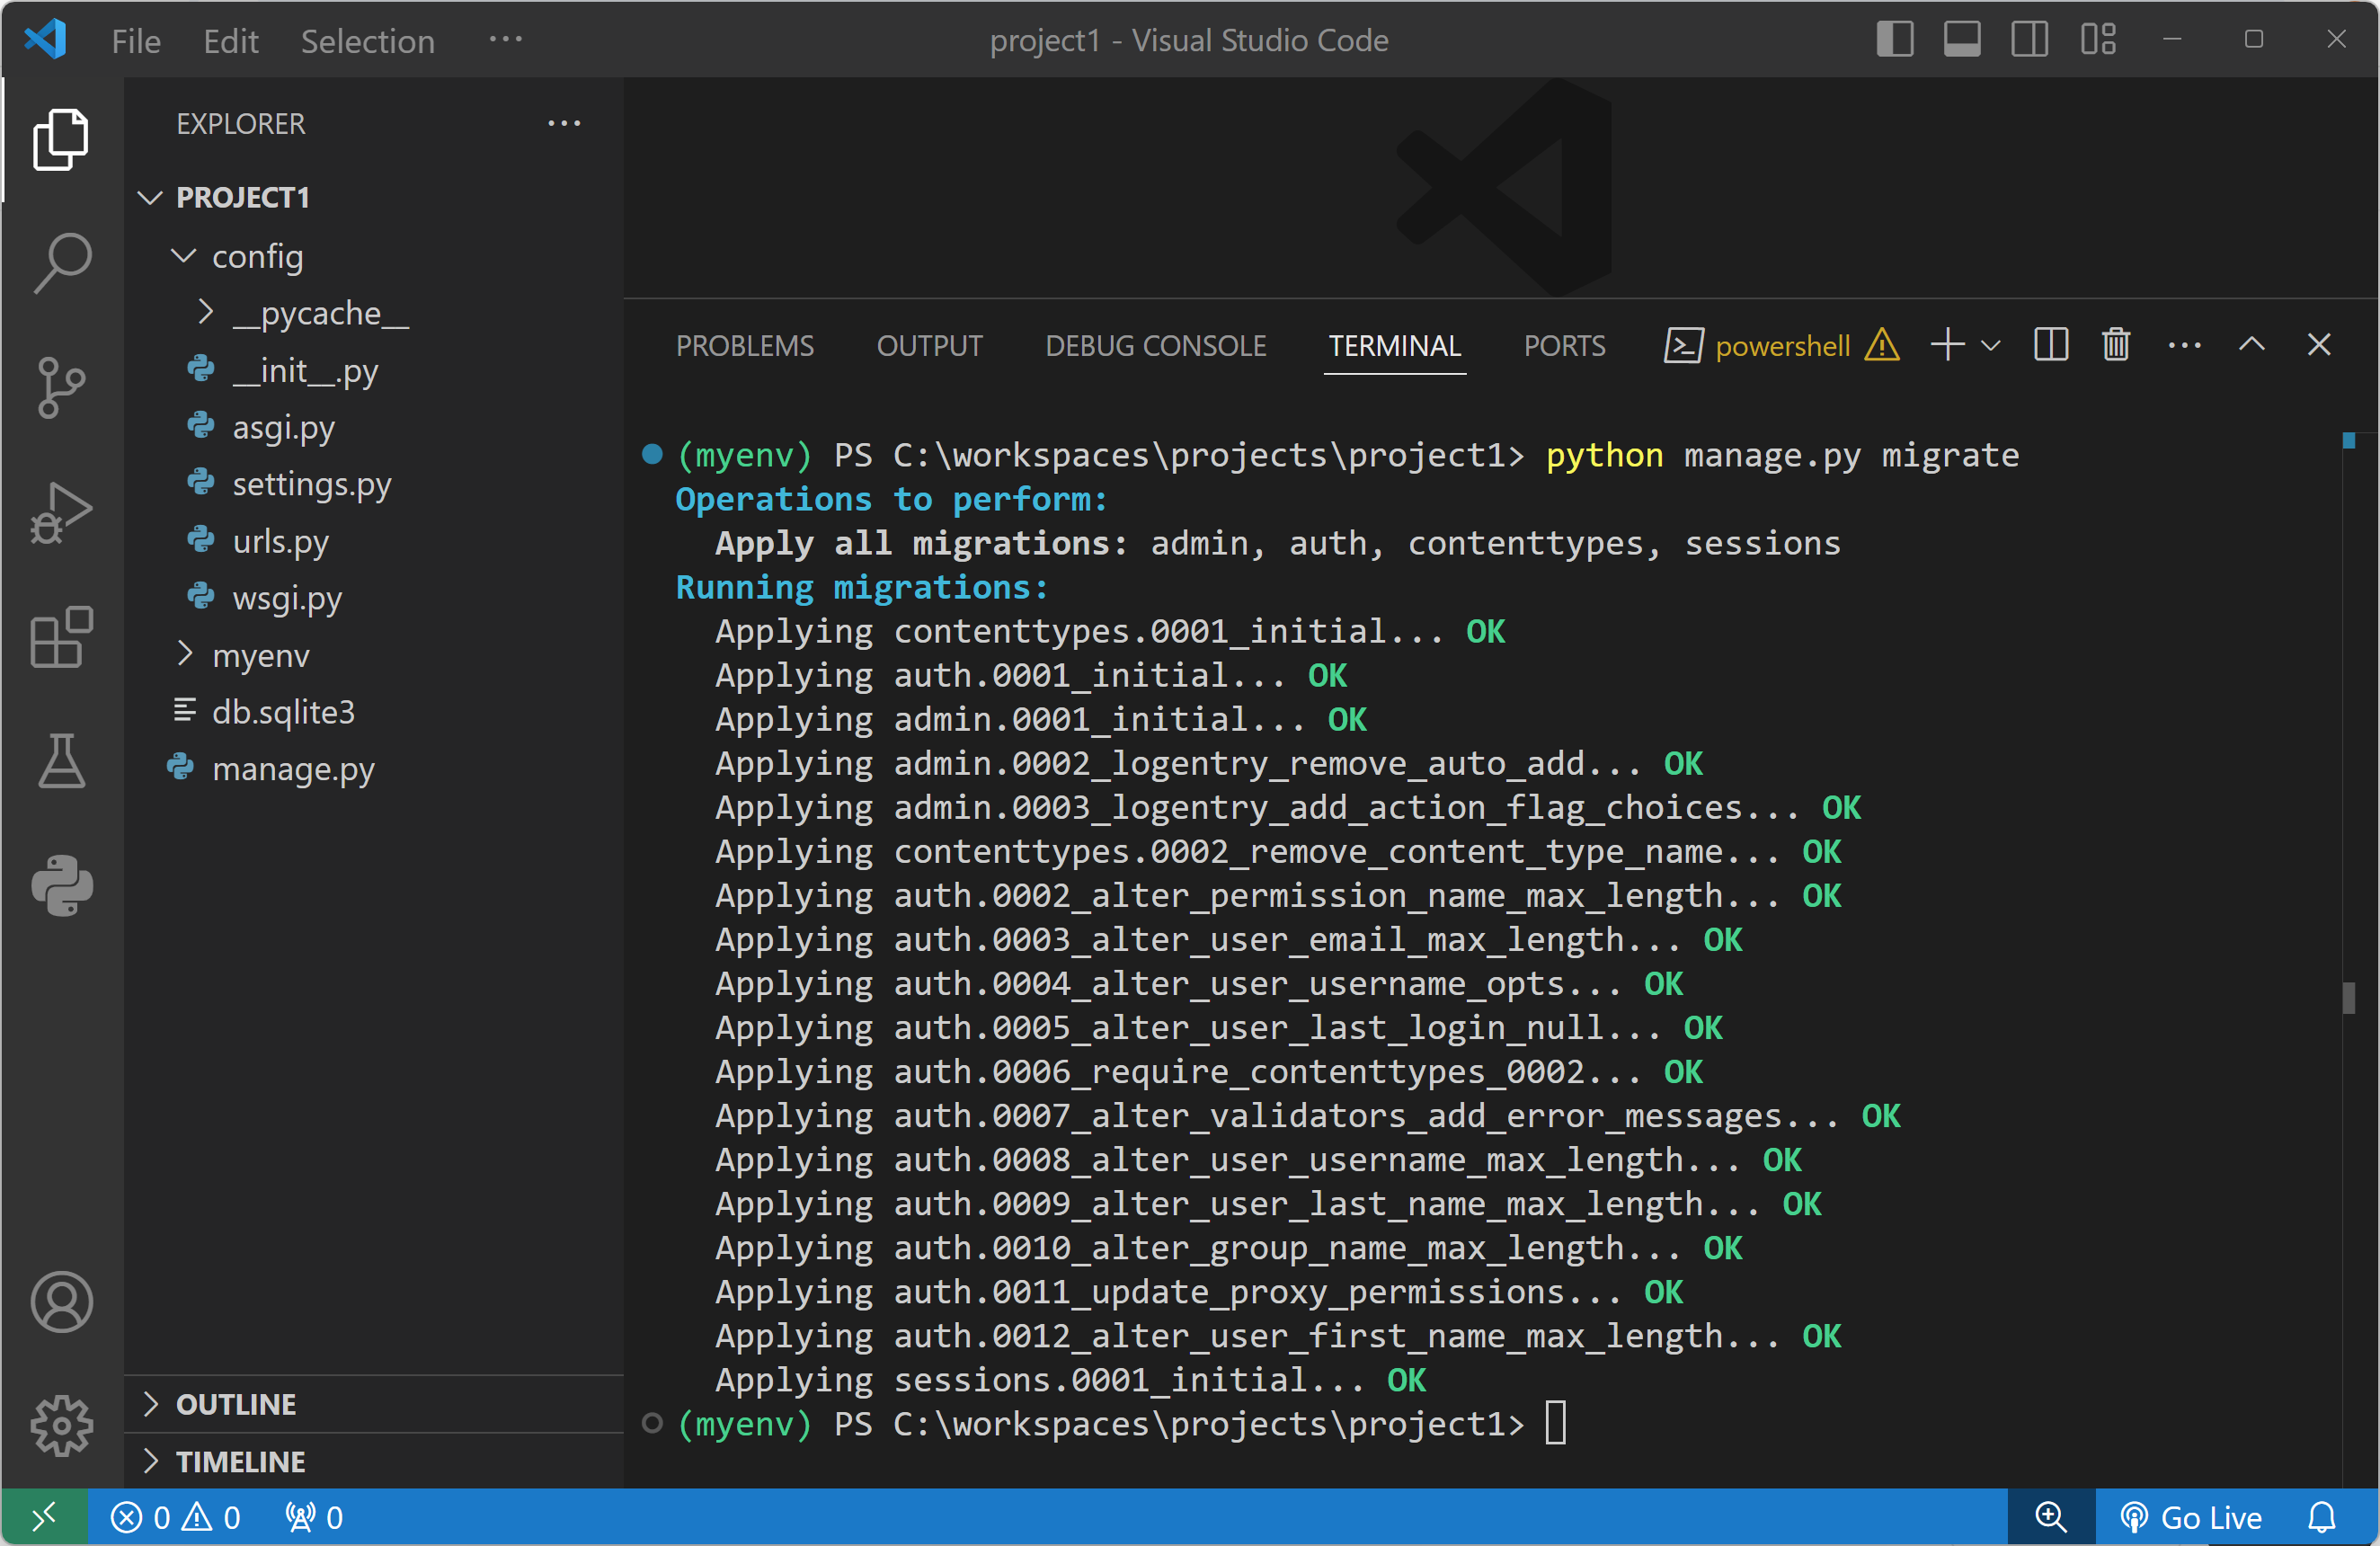The height and width of the screenshot is (1546, 2380).
Task: Open Run and Debug view
Action: click(x=62, y=512)
